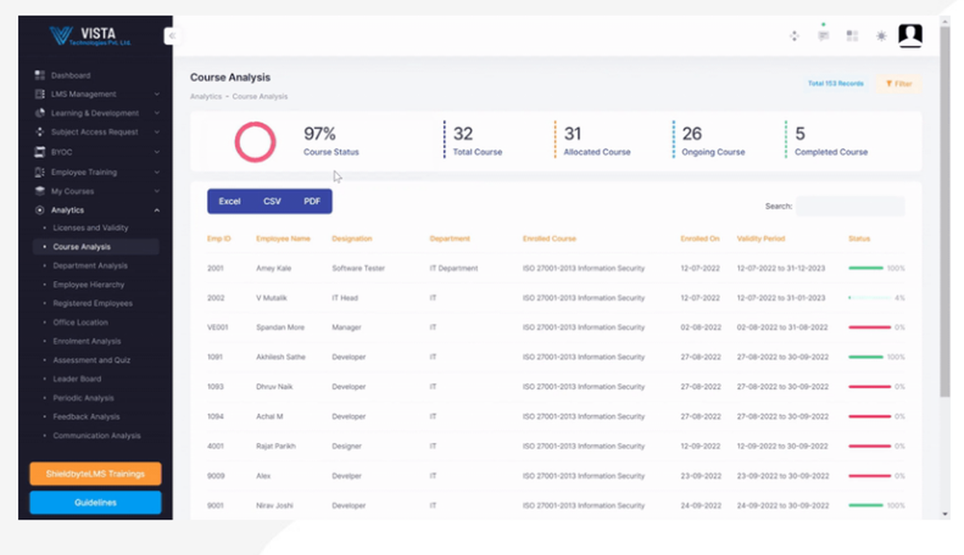This screenshot has height=555, width=964.
Task: Export table data as Excel
Action: (229, 201)
